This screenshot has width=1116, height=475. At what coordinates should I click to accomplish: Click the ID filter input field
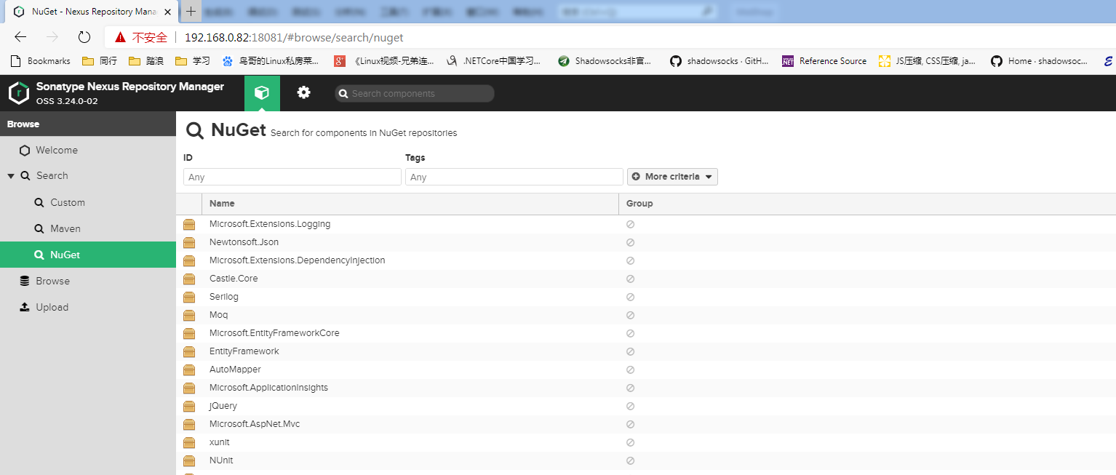[x=292, y=177]
